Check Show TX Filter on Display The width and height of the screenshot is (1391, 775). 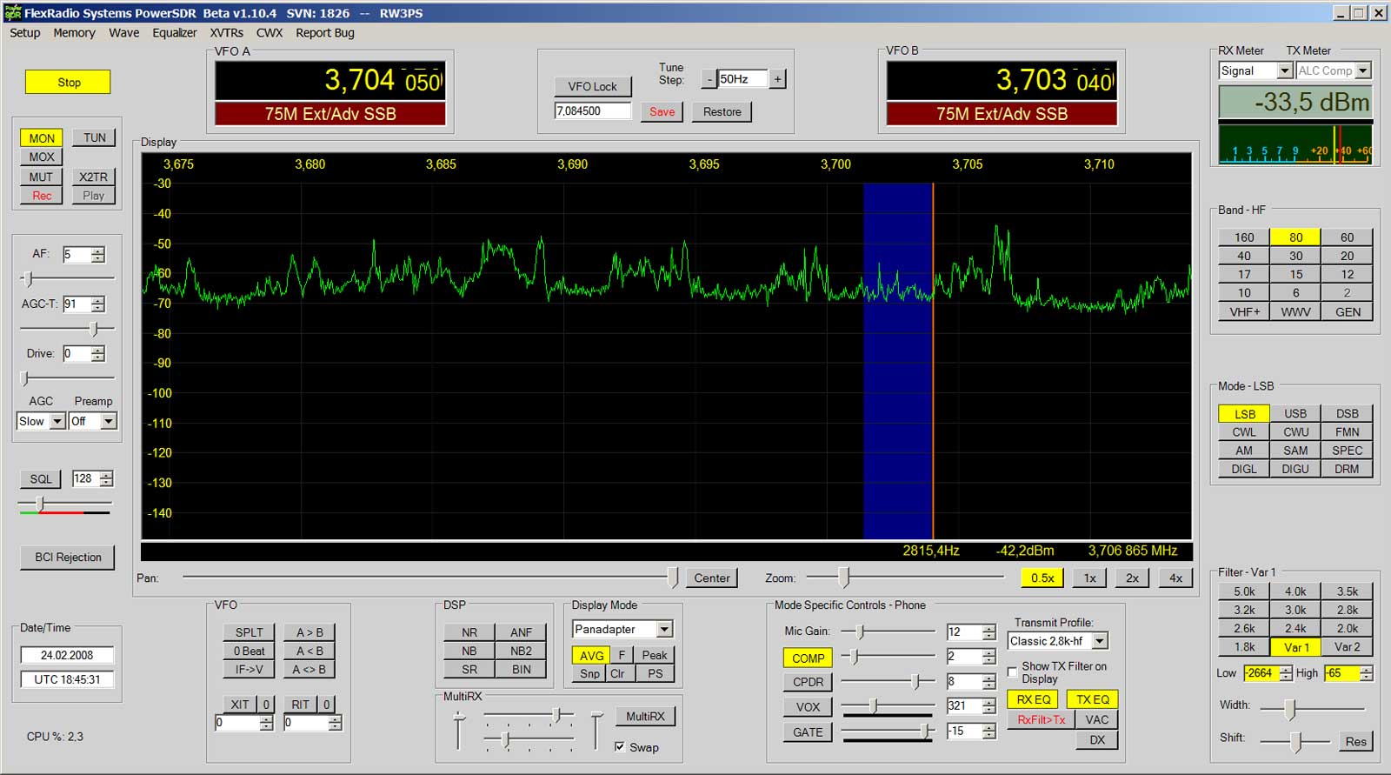[x=1013, y=671]
